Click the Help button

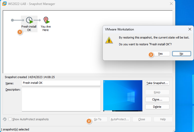tap(163, 119)
